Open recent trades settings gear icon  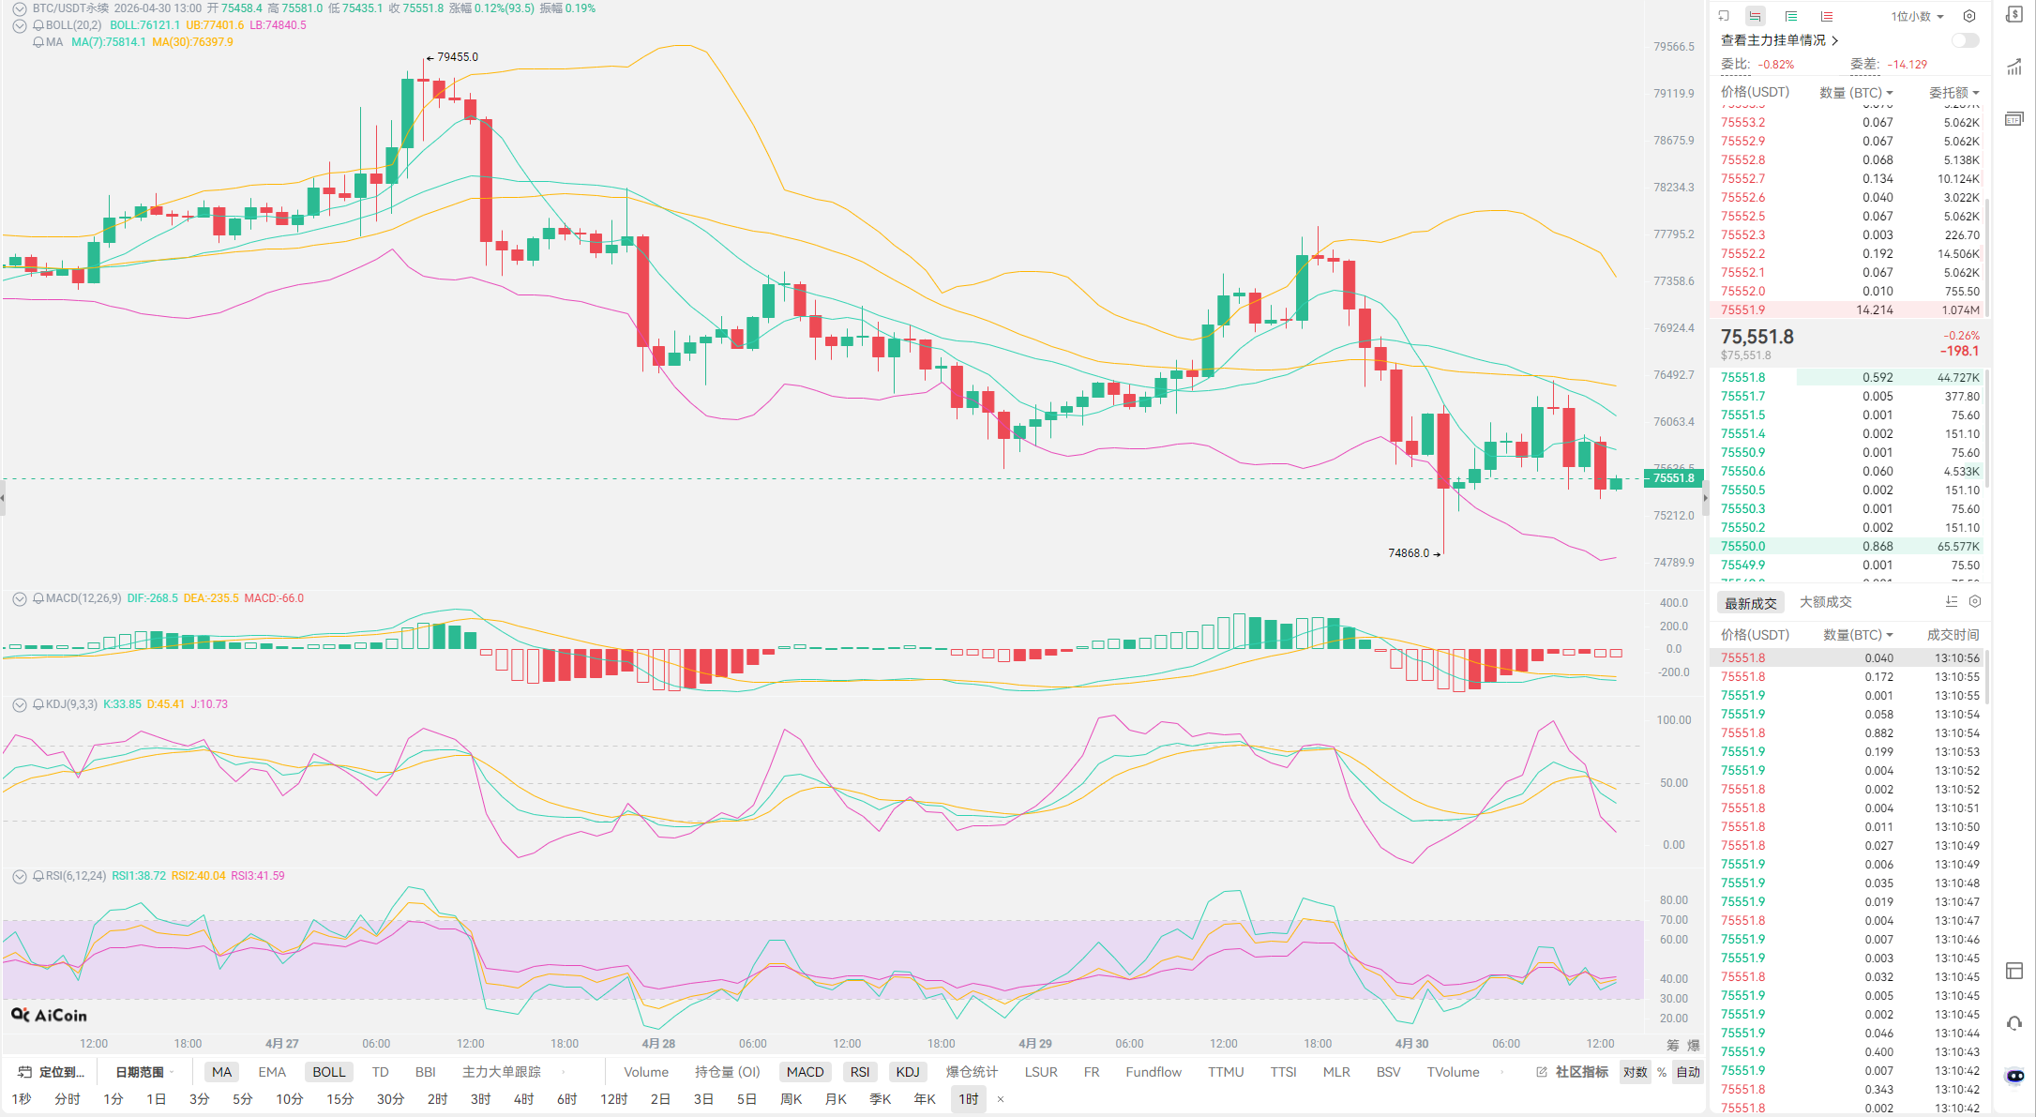pos(1975,601)
